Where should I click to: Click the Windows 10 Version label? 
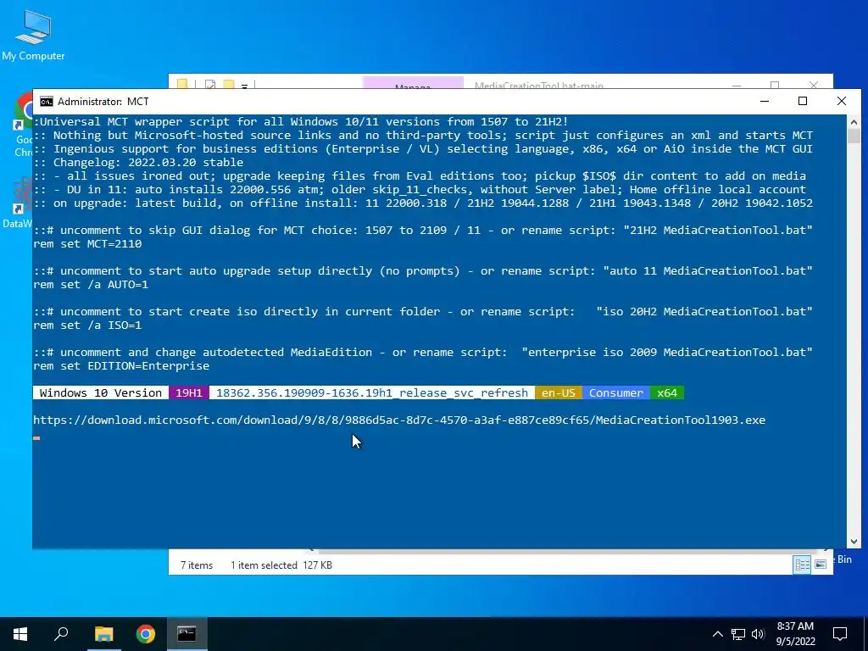coord(101,393)
